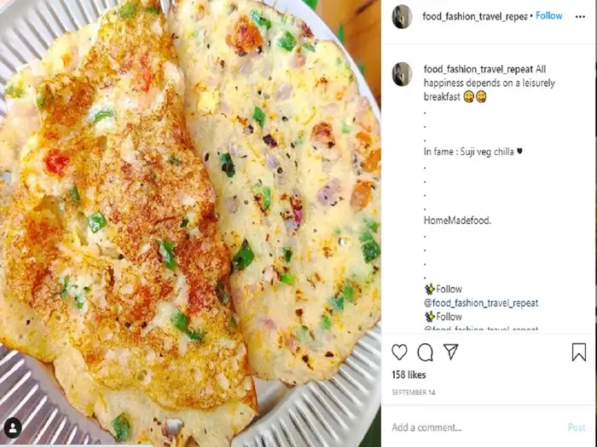Follow the food_fashion_travel_repeat account
This screenshot has height=447, width=597.
tap(548, 16)
